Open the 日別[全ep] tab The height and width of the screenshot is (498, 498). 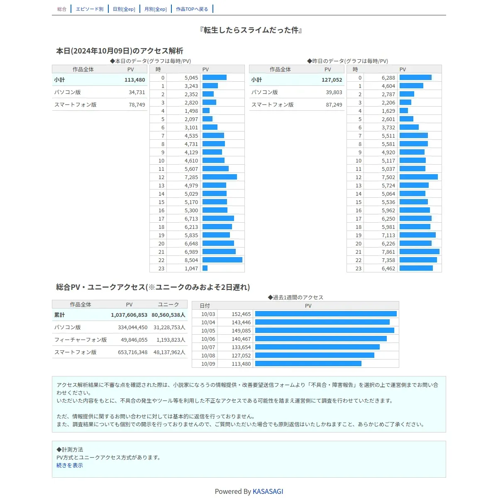coord(124,9)
